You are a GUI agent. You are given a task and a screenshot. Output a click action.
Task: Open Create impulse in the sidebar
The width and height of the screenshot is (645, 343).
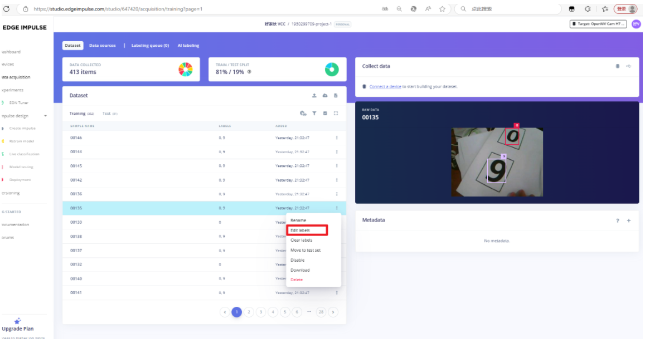(x=22, y=128)
